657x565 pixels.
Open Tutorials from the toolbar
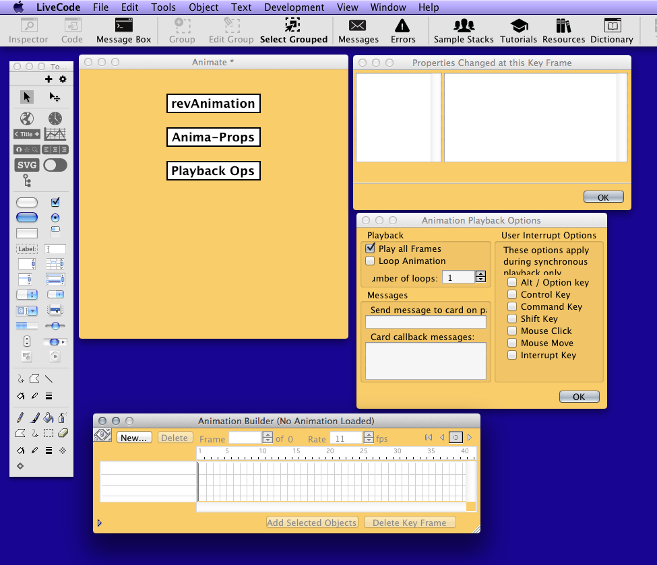(518, 30)
